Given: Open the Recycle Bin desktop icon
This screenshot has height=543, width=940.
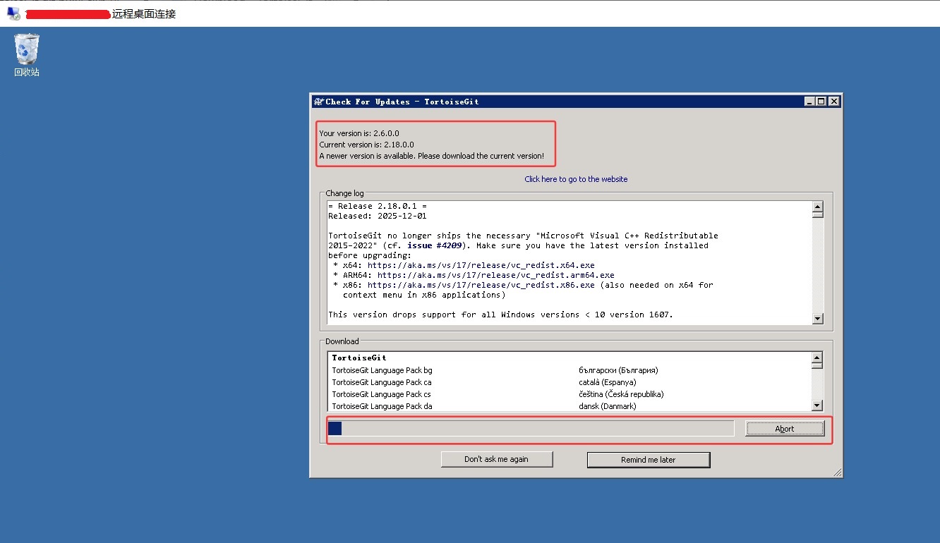Looking at the screenshot, I should [27, 54].
